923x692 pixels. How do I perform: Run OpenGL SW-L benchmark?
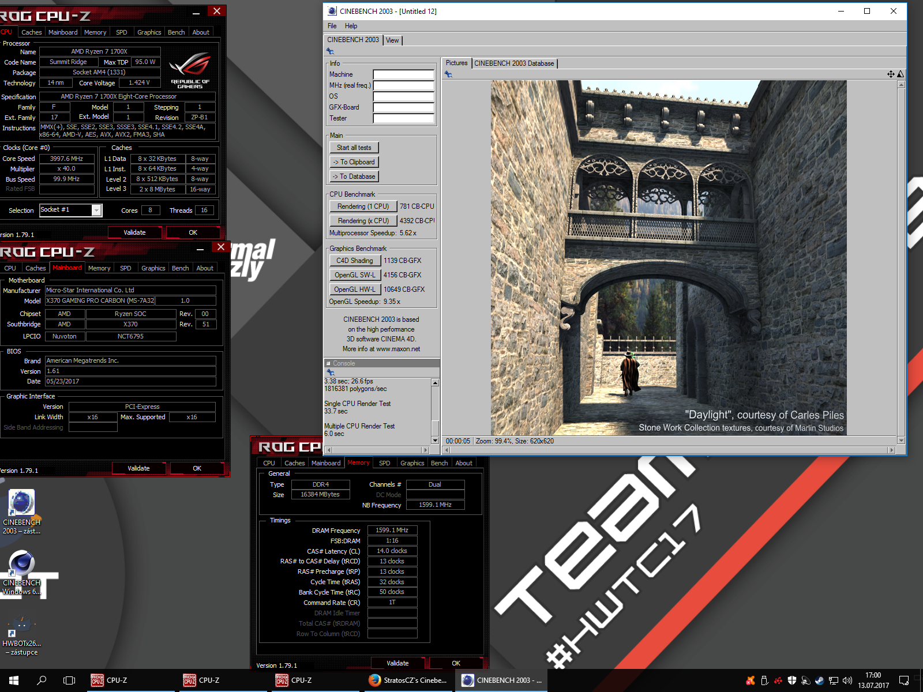355,275
